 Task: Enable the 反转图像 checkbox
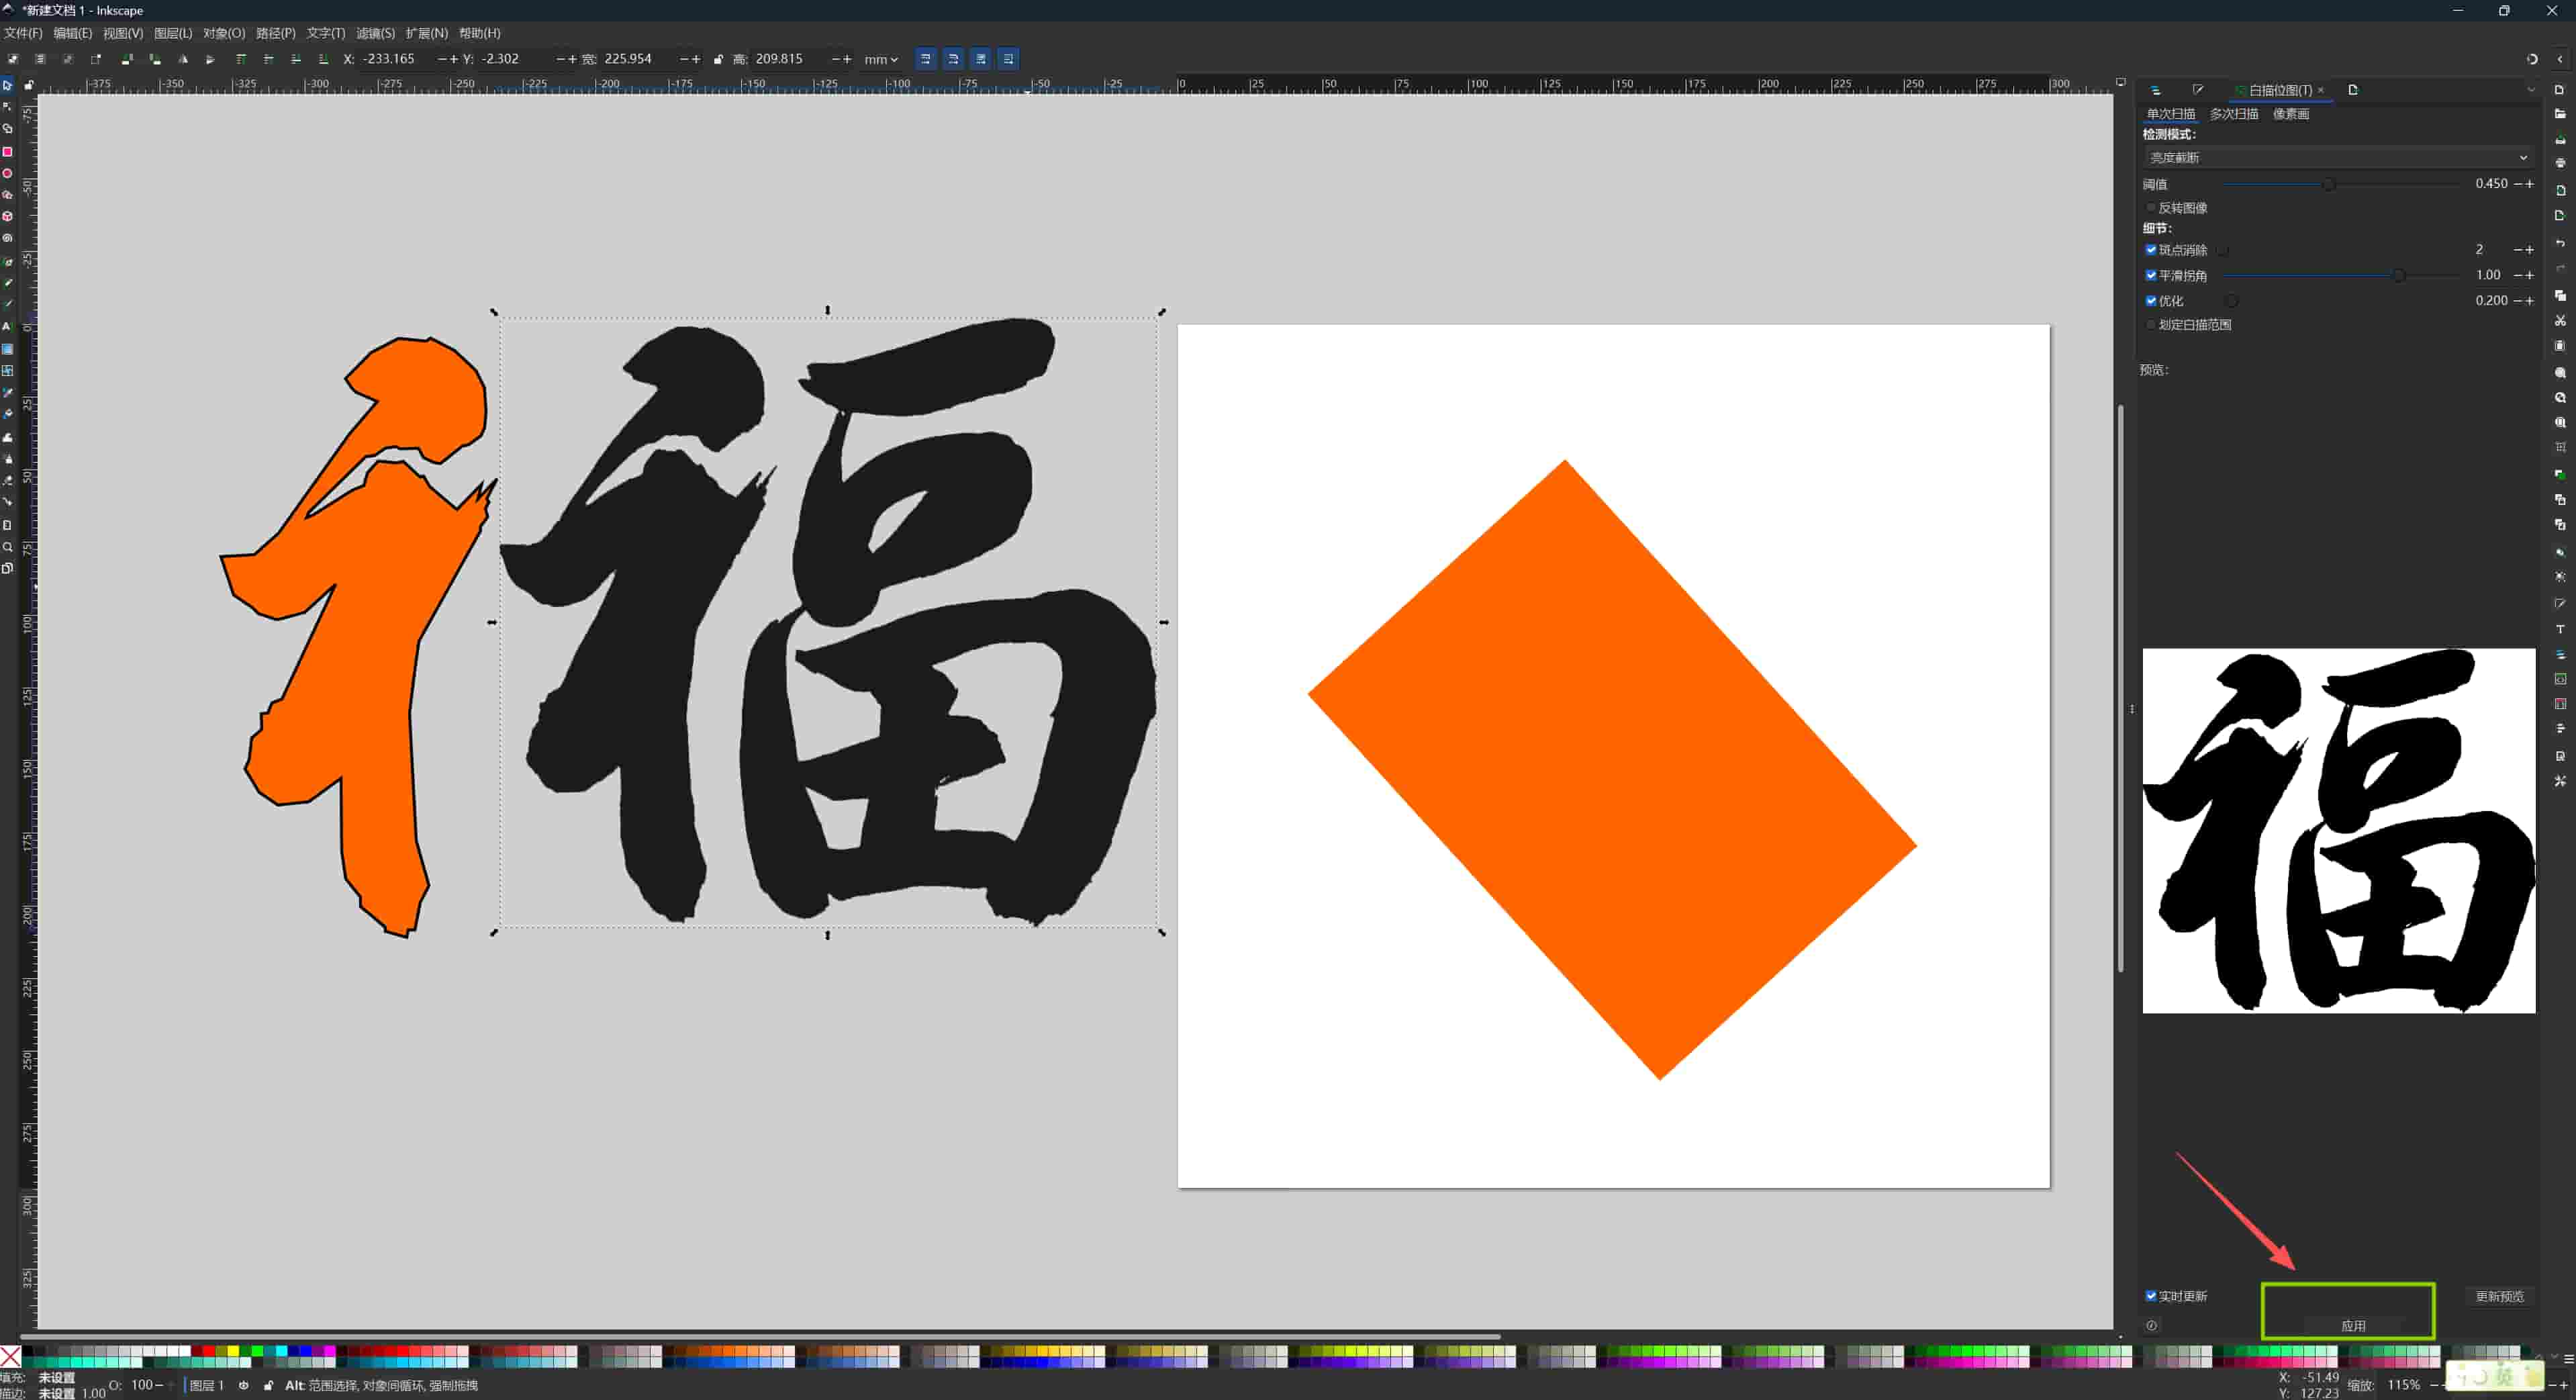coord(2151,208)
